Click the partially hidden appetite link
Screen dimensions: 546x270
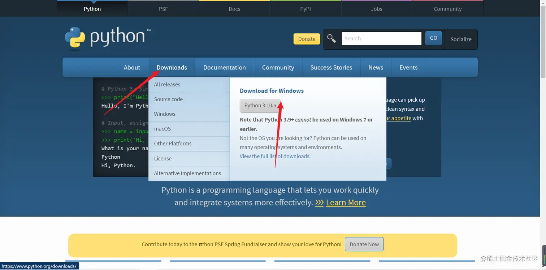tap(399, 118)
